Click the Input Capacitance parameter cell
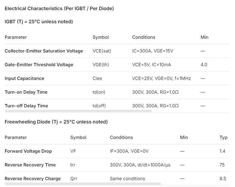Image resolution: width=235 pixels, height=187 pixels. [x=24, y=78]
